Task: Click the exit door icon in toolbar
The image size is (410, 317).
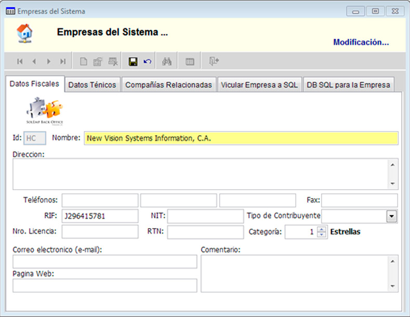Action: click(214, 61)
